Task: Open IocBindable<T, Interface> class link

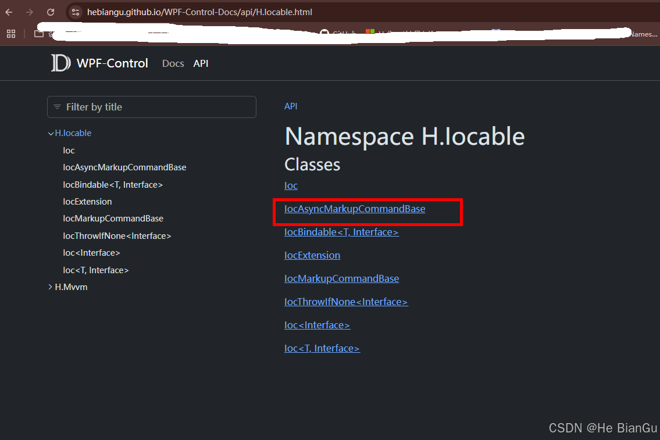Action: click(341, 232)
